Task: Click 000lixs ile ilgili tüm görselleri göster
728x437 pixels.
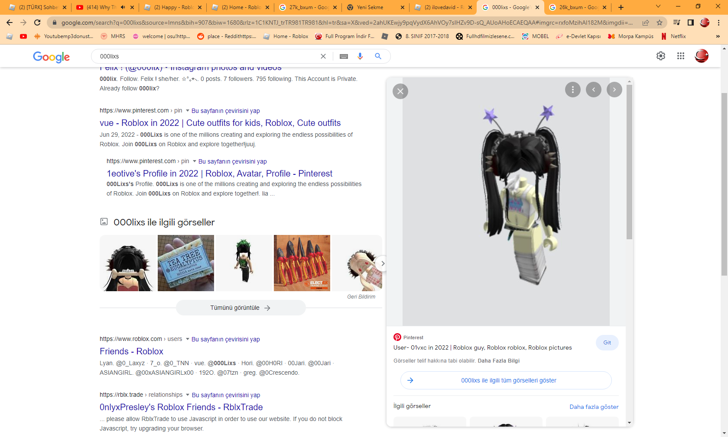Action: coord(506,380)
